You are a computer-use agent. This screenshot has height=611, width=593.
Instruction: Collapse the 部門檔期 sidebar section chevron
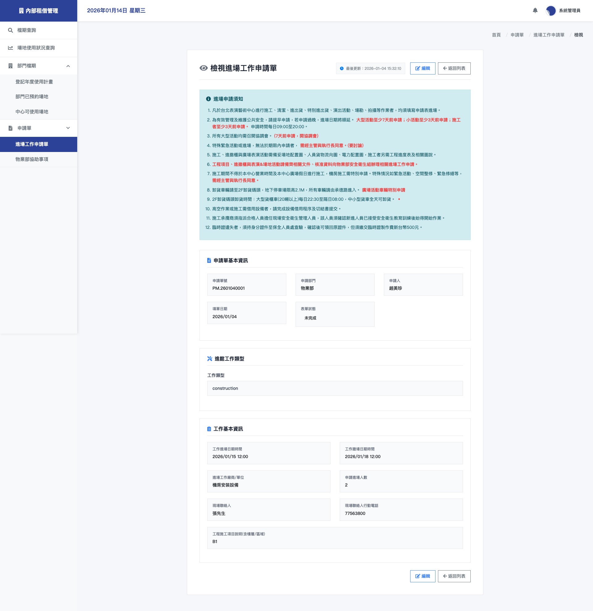68,66
